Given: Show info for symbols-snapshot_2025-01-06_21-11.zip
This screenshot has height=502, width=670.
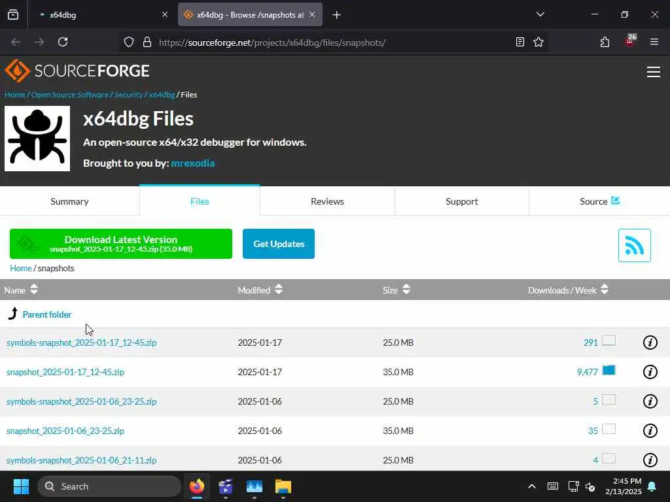Looking at the screenshot, I should (x=650, y=460).
